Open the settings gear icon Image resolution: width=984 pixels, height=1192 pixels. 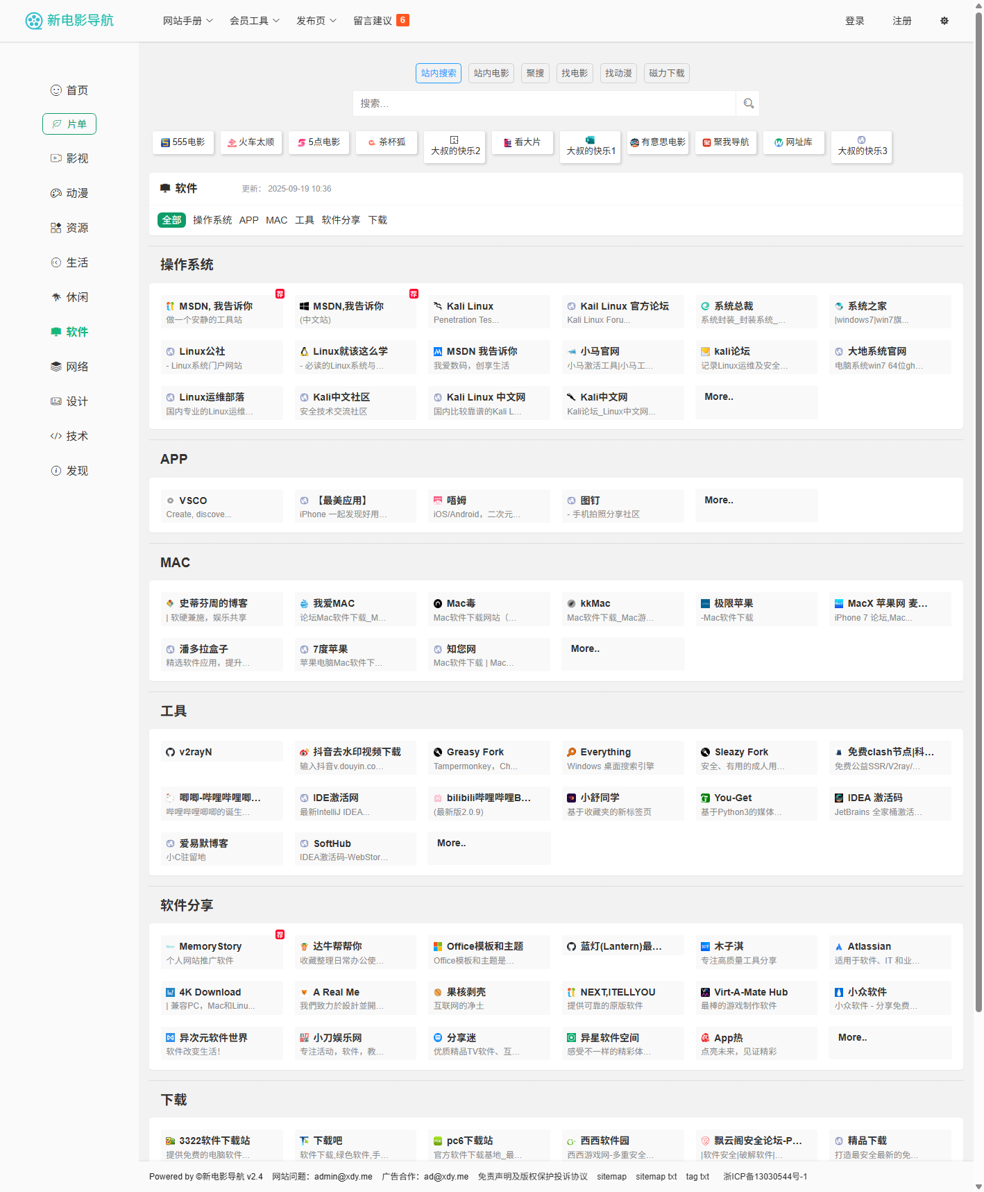pyautogui.click(x=944, y=21)
